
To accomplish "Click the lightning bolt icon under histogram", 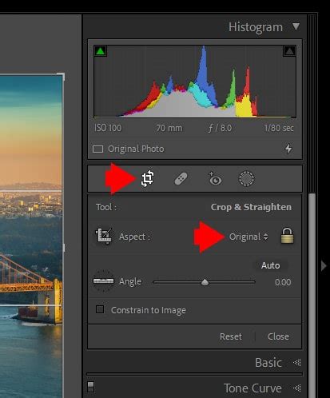I will pos(288,149).
